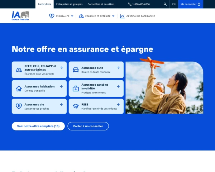Click the heart icon next to Assurance
The image size is (215, 172).
[52, 16]
